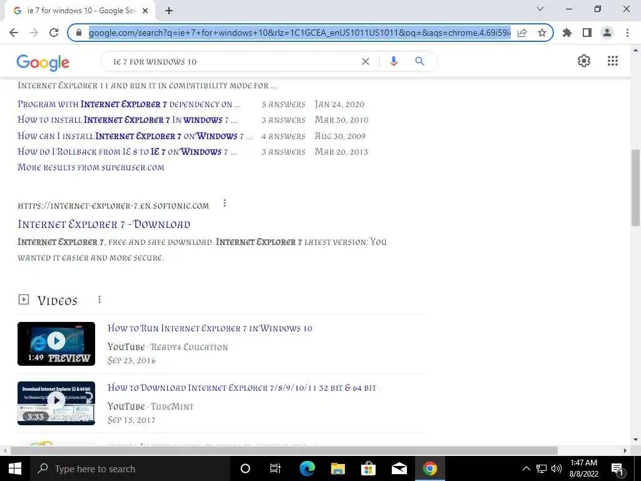Click the Google logo

tap(43, 62)
